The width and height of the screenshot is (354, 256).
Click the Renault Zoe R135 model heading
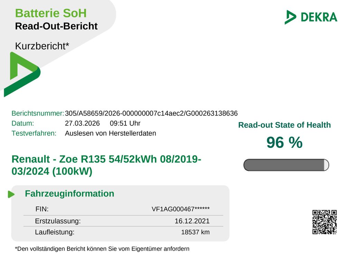coord(106,165)
